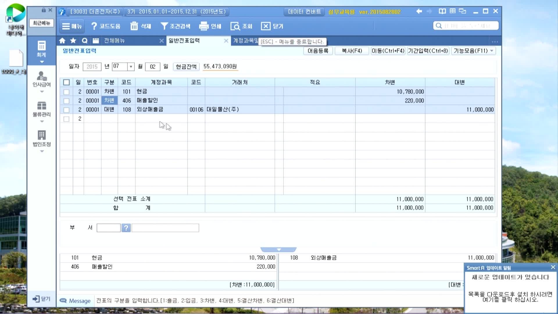The image size is (558, 314).
Task: Click the help icon before company name
Action: tap(62, 12)
